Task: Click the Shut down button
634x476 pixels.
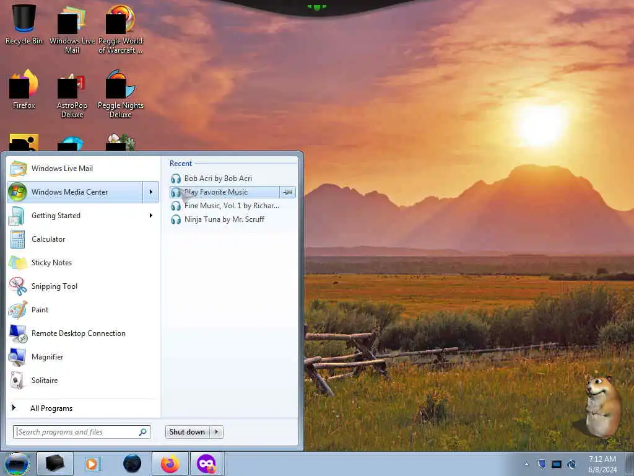Action: 187,432
